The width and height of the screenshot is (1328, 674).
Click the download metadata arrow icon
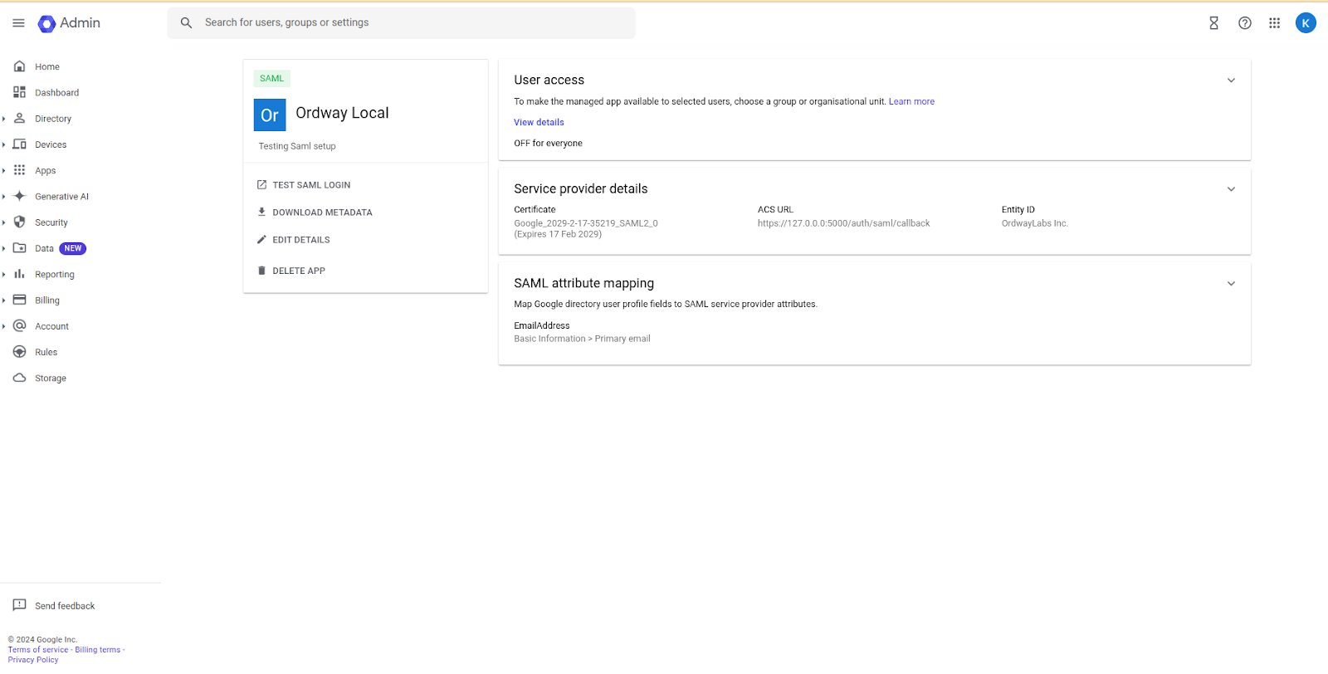(261, 212)
